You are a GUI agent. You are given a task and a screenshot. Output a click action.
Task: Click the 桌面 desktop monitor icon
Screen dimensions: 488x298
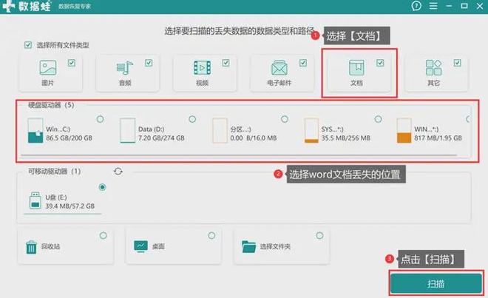[140, 246]
